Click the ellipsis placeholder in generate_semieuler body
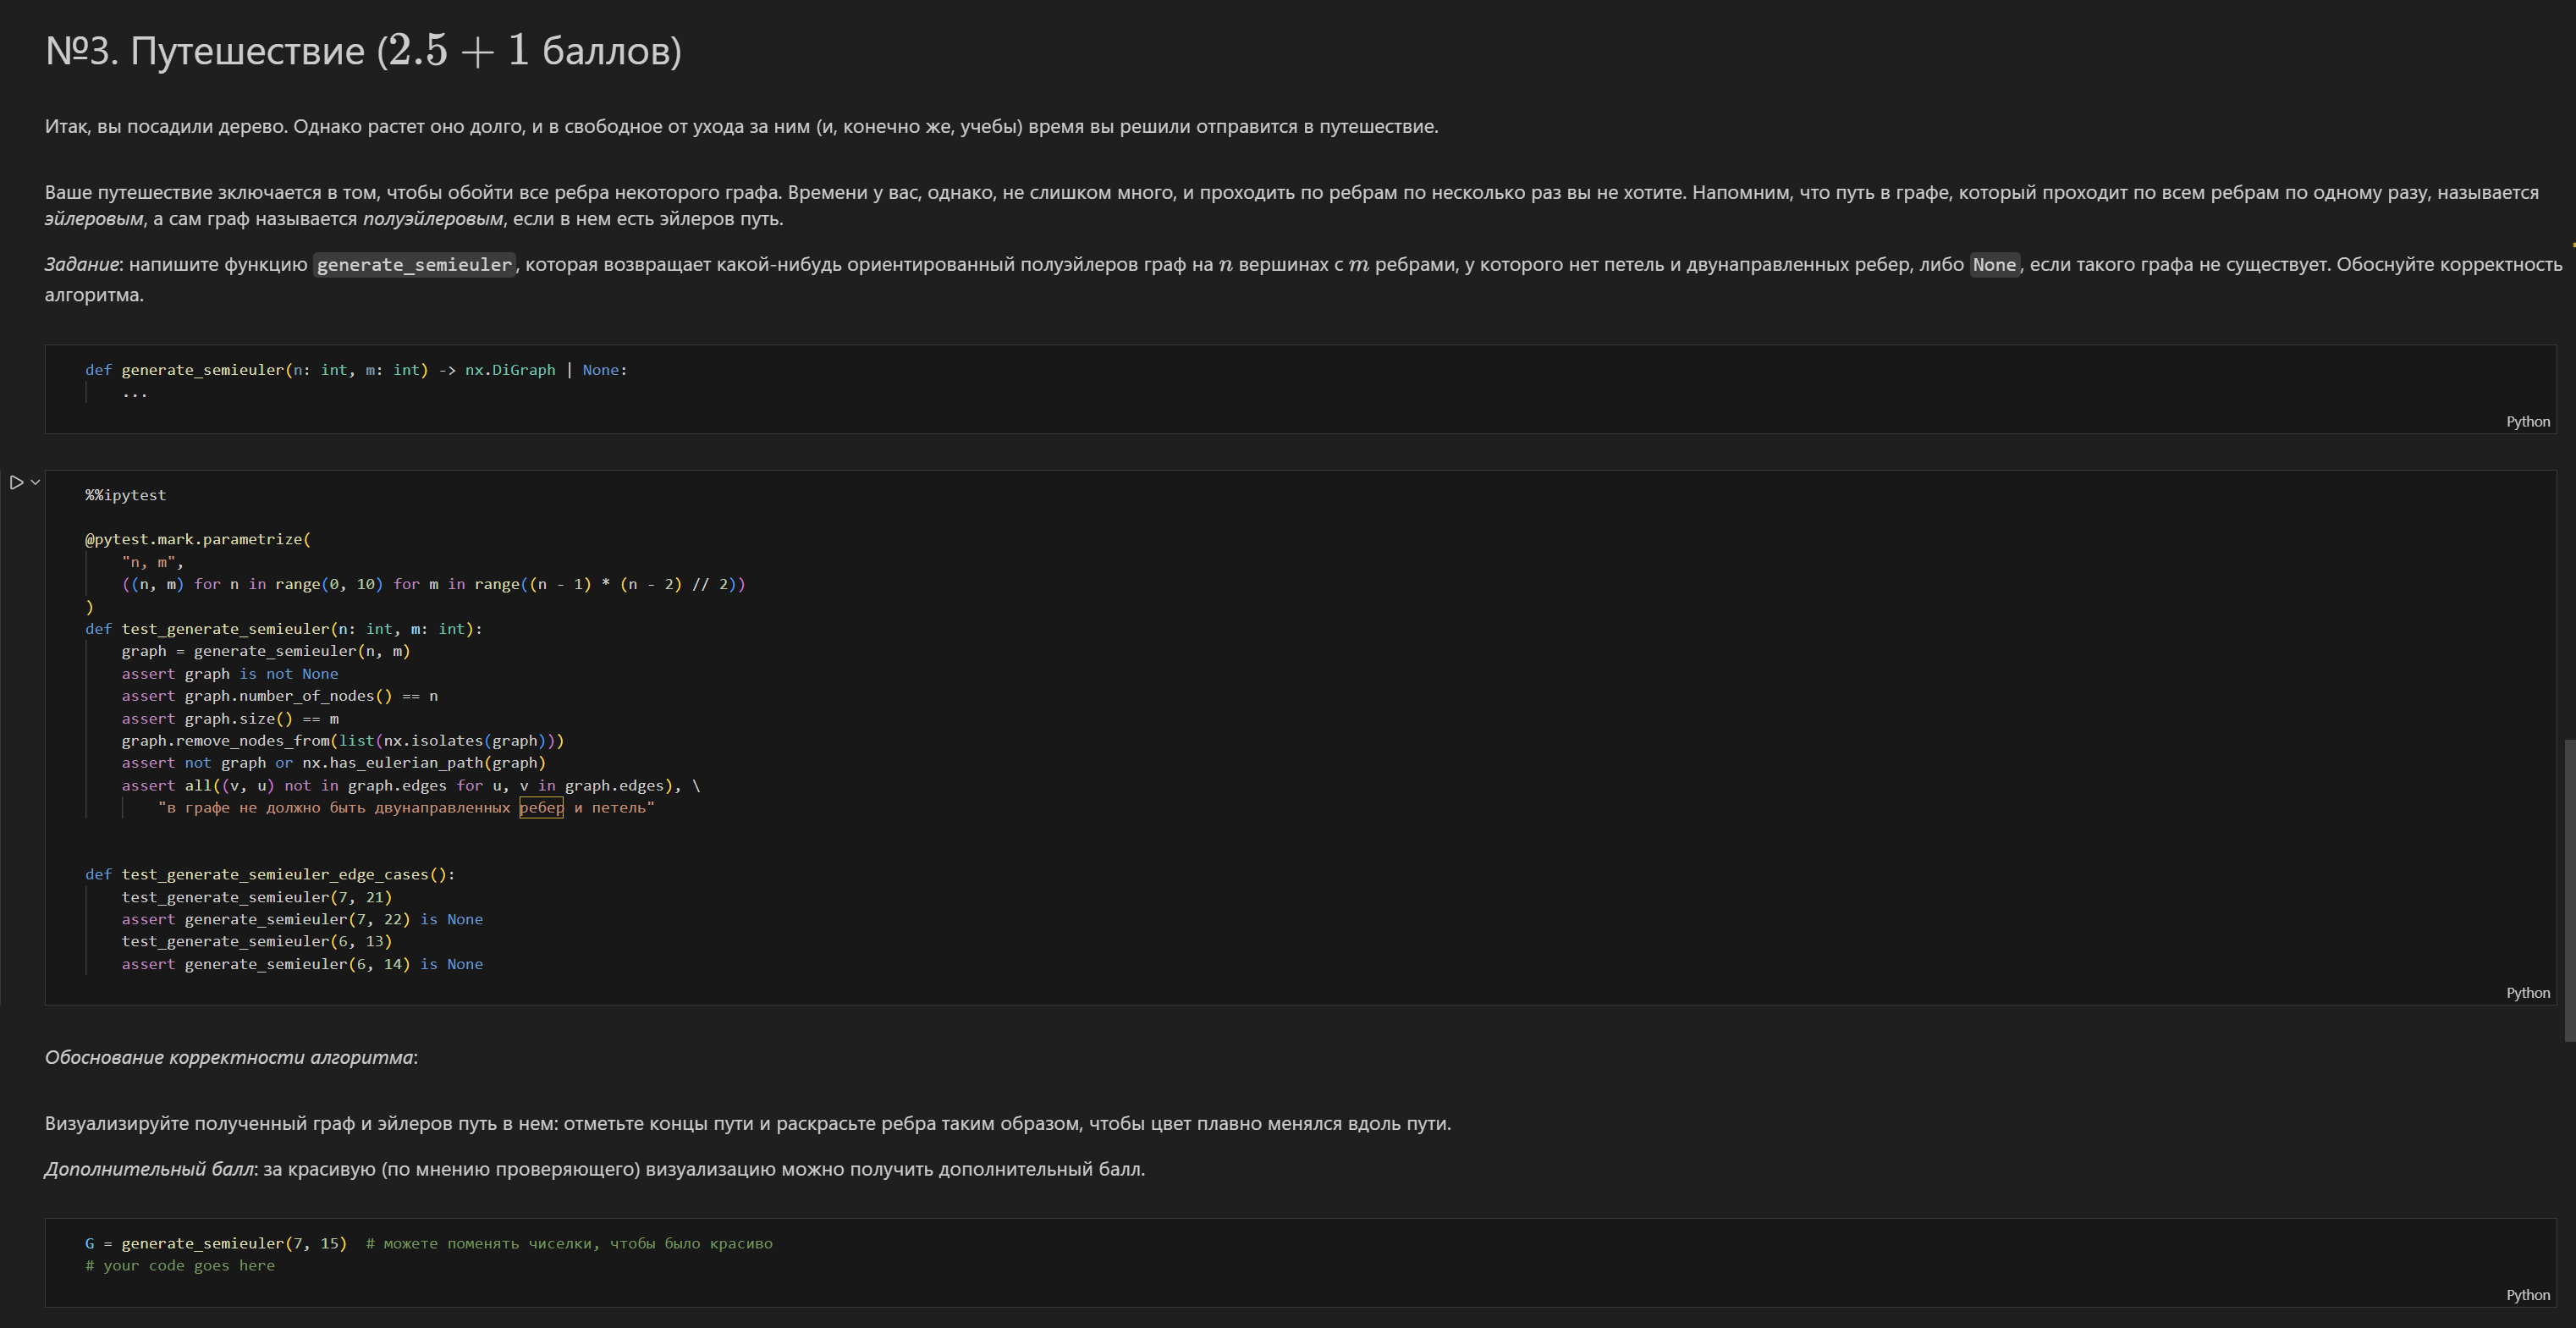2576x1328 pixels. point(135,393)
